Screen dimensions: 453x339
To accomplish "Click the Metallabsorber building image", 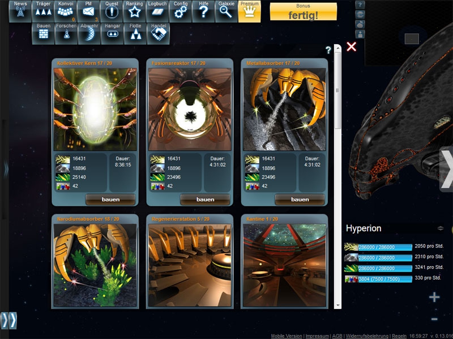I will point(285,109).
